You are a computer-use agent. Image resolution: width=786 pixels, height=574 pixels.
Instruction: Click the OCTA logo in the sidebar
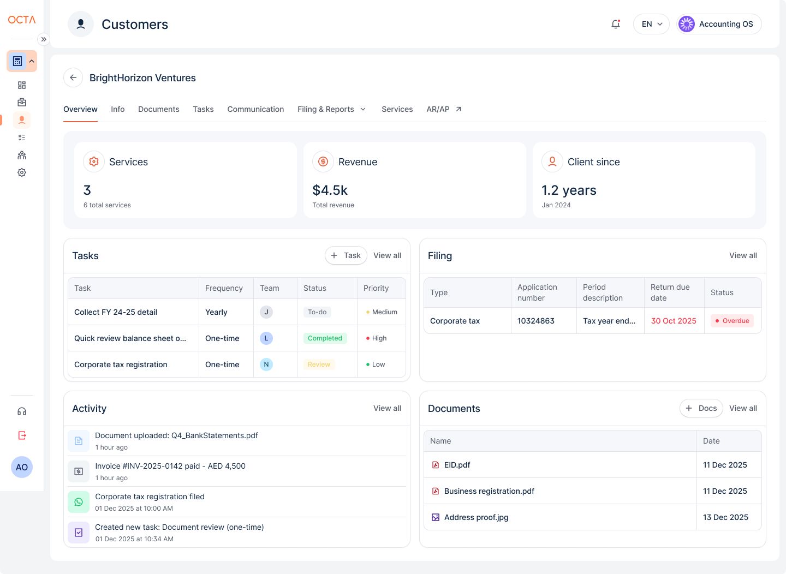22,20
